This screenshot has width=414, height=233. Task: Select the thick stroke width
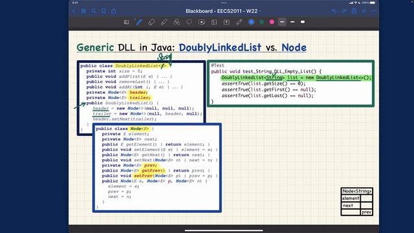[x=303, y=22]
